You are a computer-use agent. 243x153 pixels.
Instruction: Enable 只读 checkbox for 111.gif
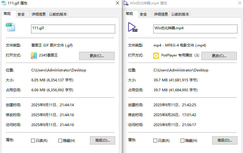33,141
